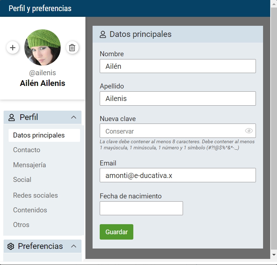
Task: Choose the Otros menu item
Action: coord(21,225)
